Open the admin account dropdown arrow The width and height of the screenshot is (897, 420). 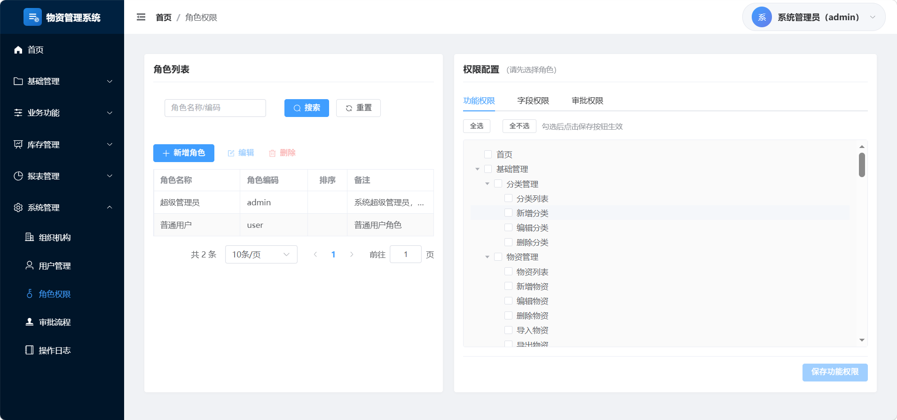pyautogui.click(x=873, y=17)
